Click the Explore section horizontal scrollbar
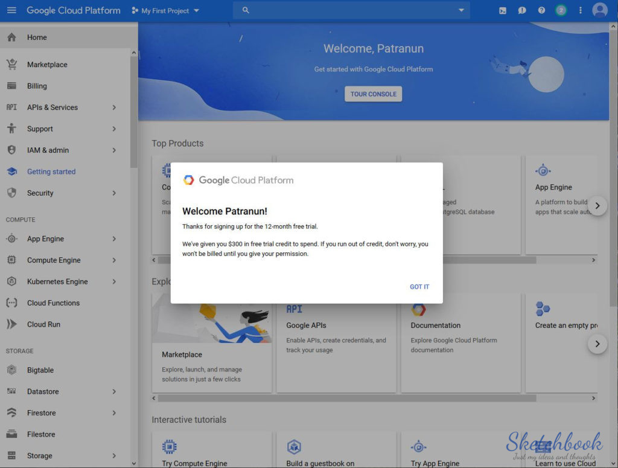618x468 pixels. point(347,398)
